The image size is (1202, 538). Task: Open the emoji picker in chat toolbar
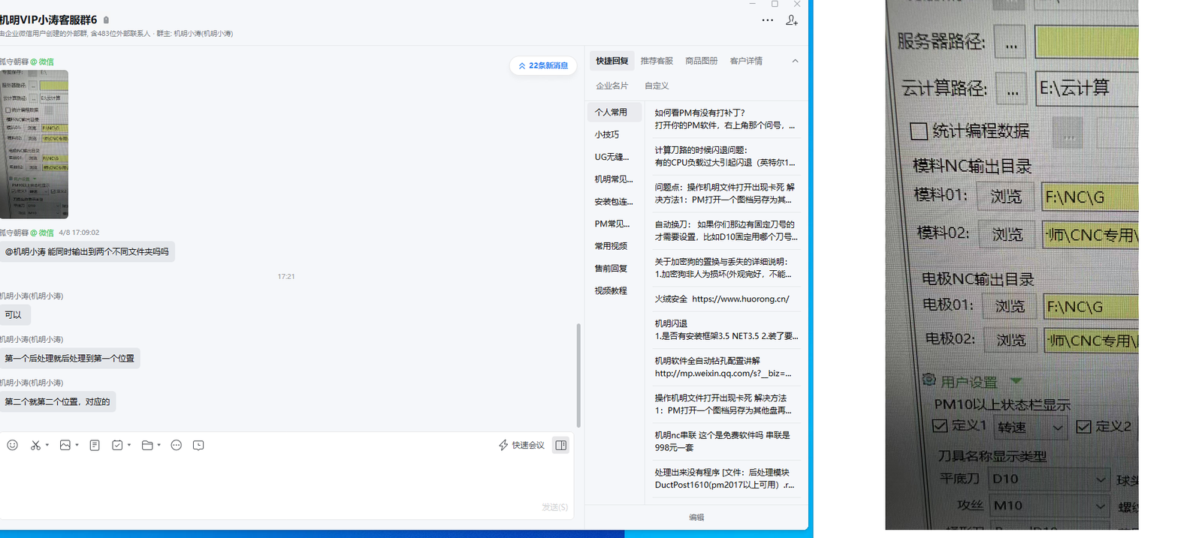tap(12, 445)
